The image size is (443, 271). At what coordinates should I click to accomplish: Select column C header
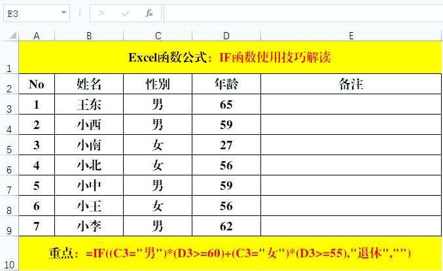158,36
